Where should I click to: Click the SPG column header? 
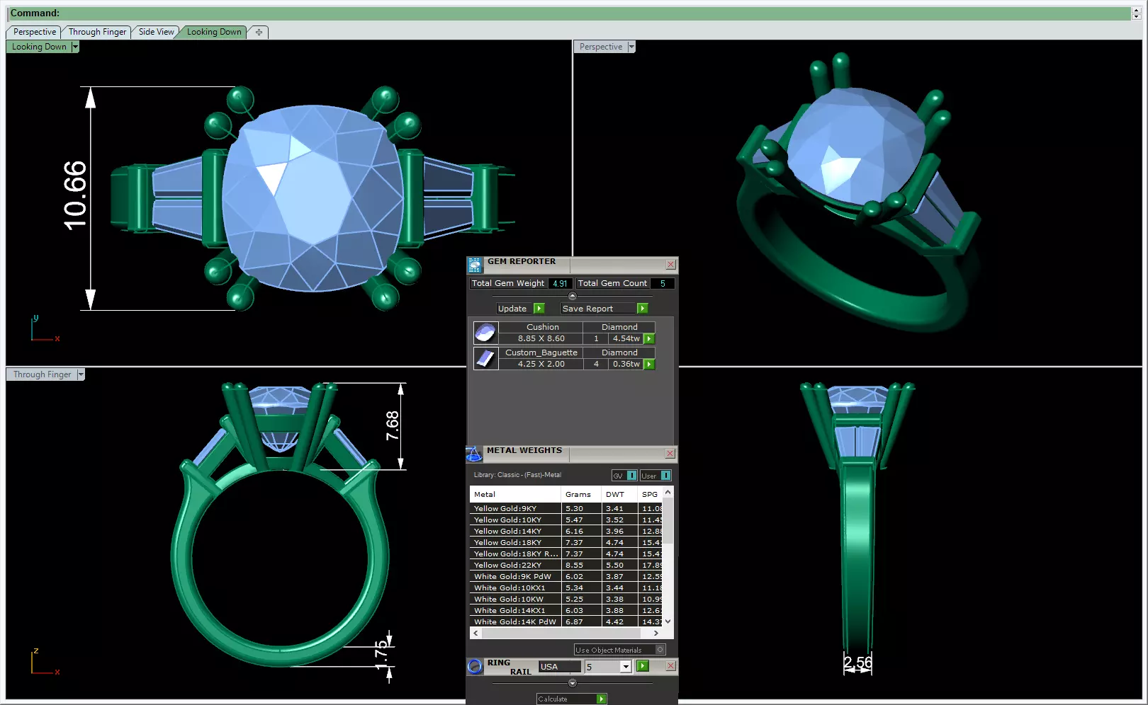pyautogui.click(x=651, y=494)
